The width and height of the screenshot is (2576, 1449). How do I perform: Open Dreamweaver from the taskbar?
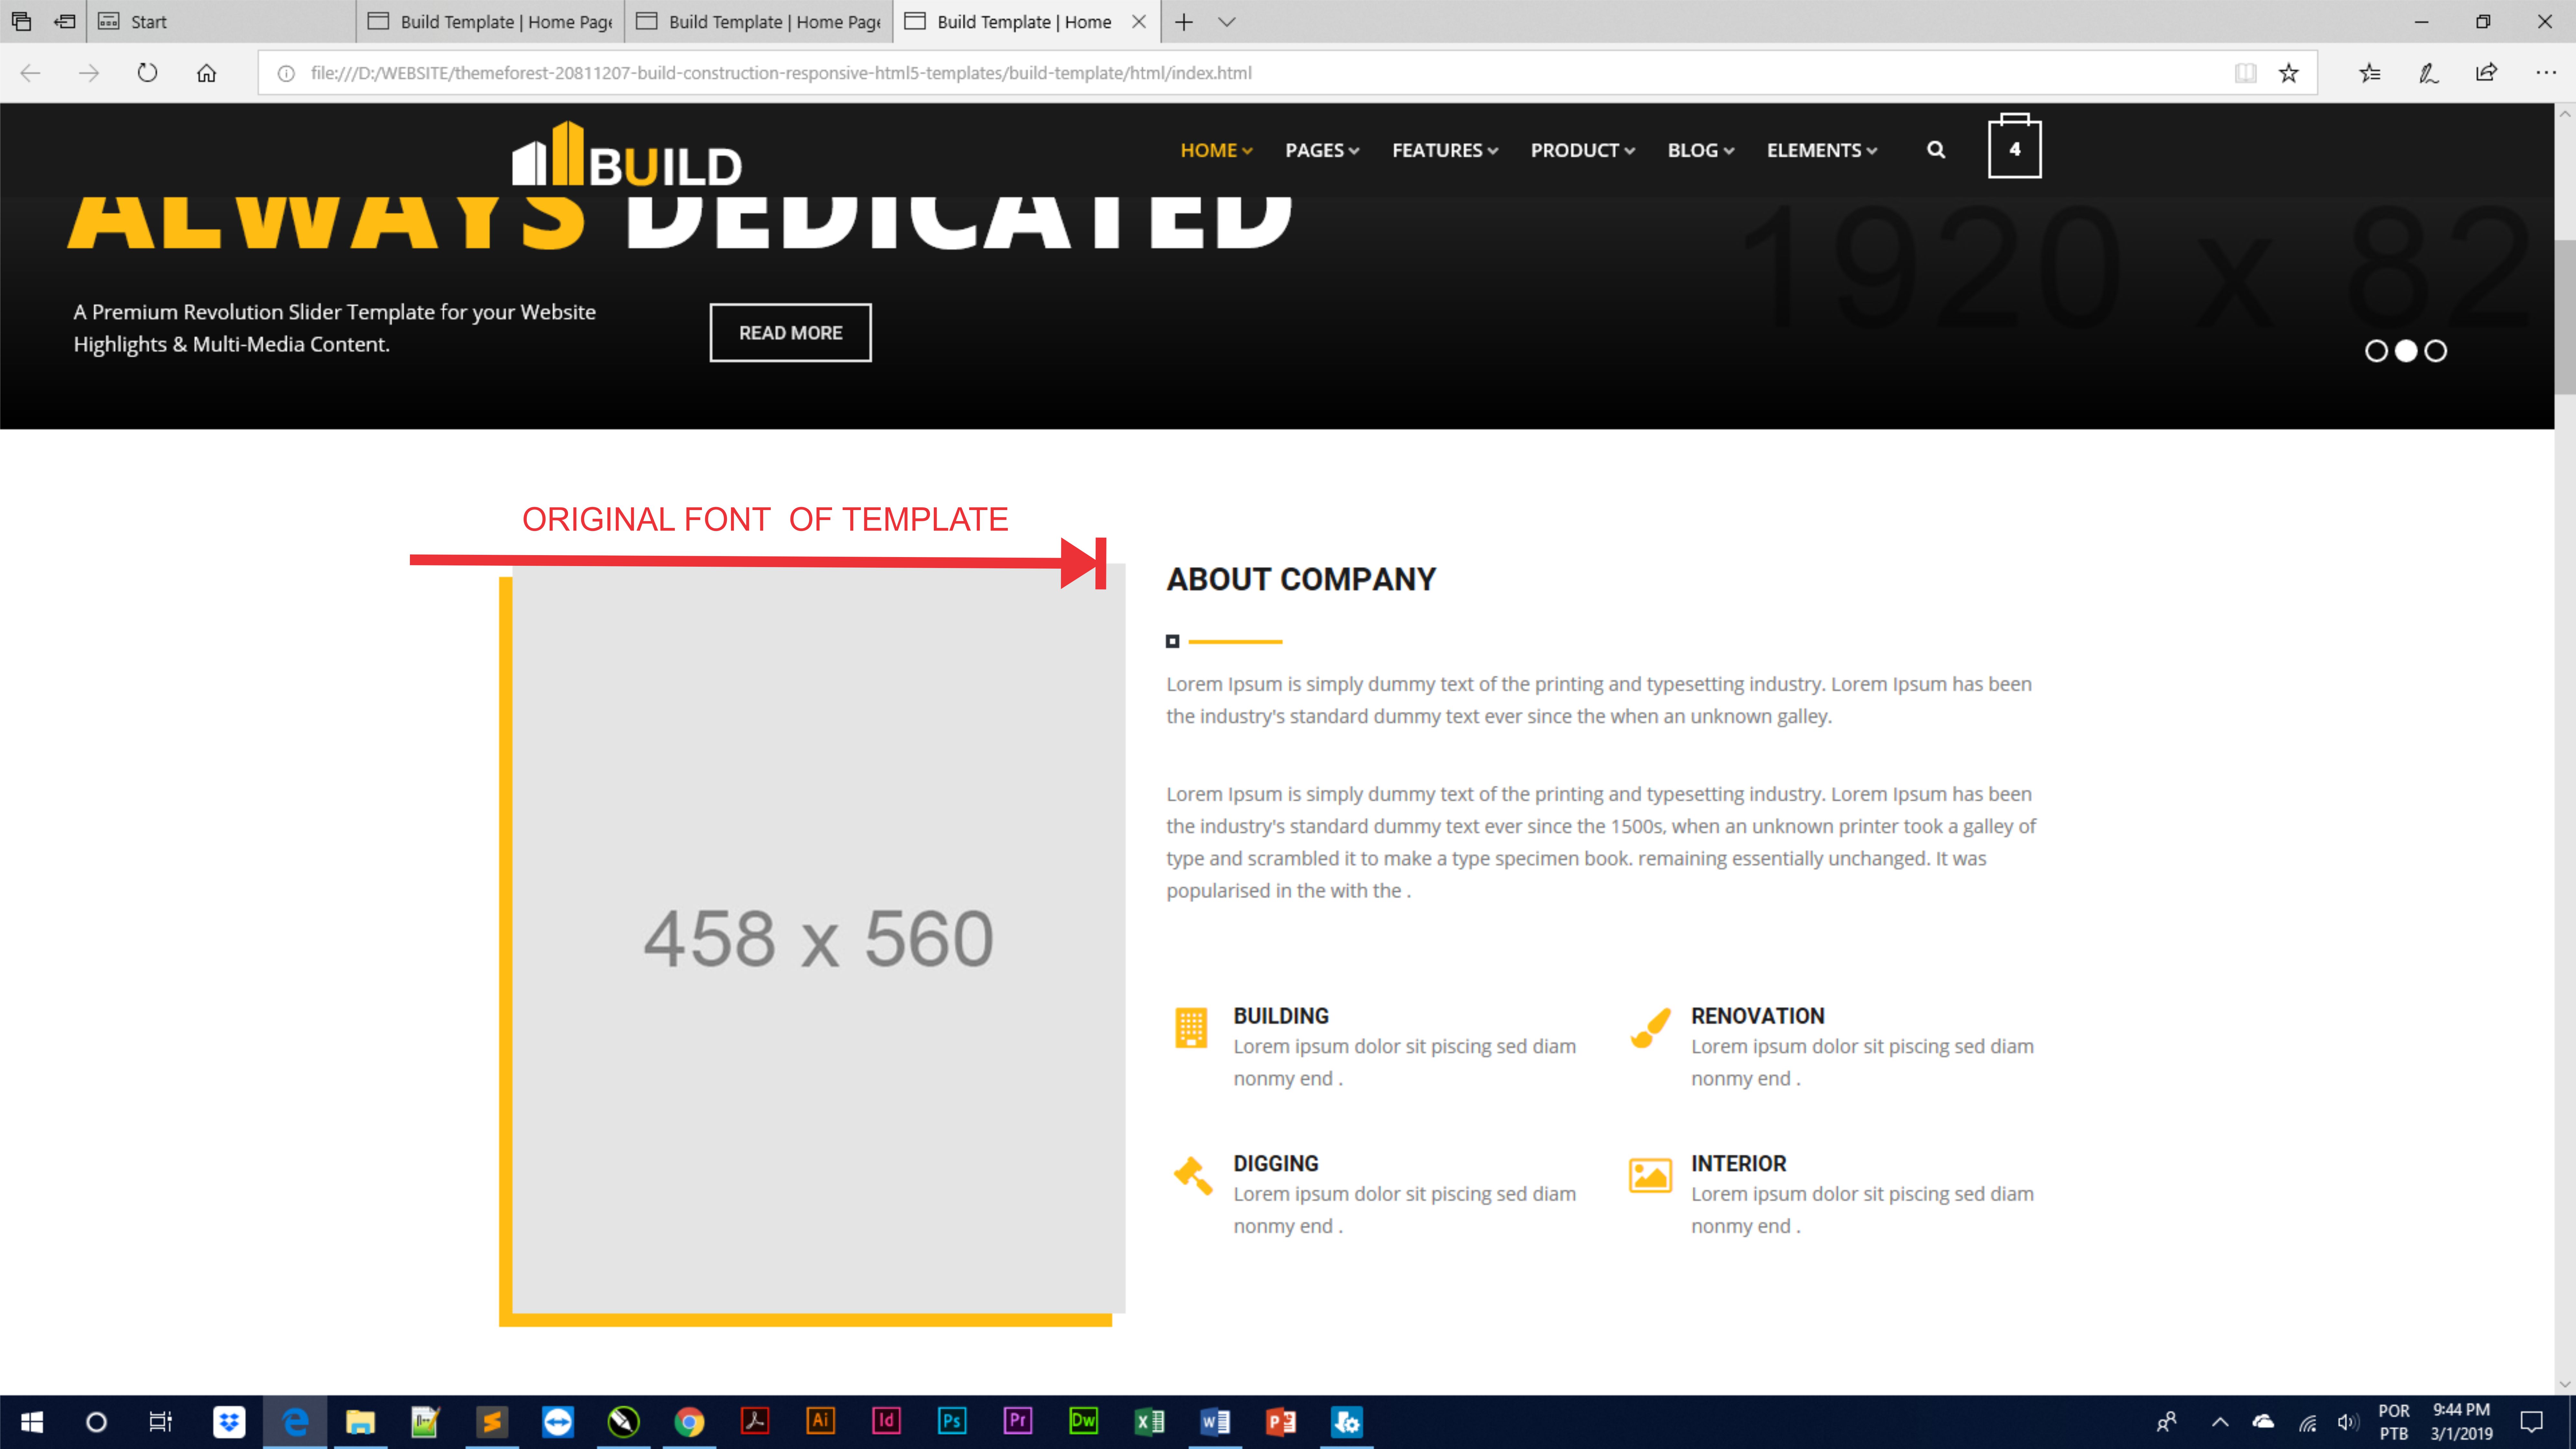point(1083,1421)
